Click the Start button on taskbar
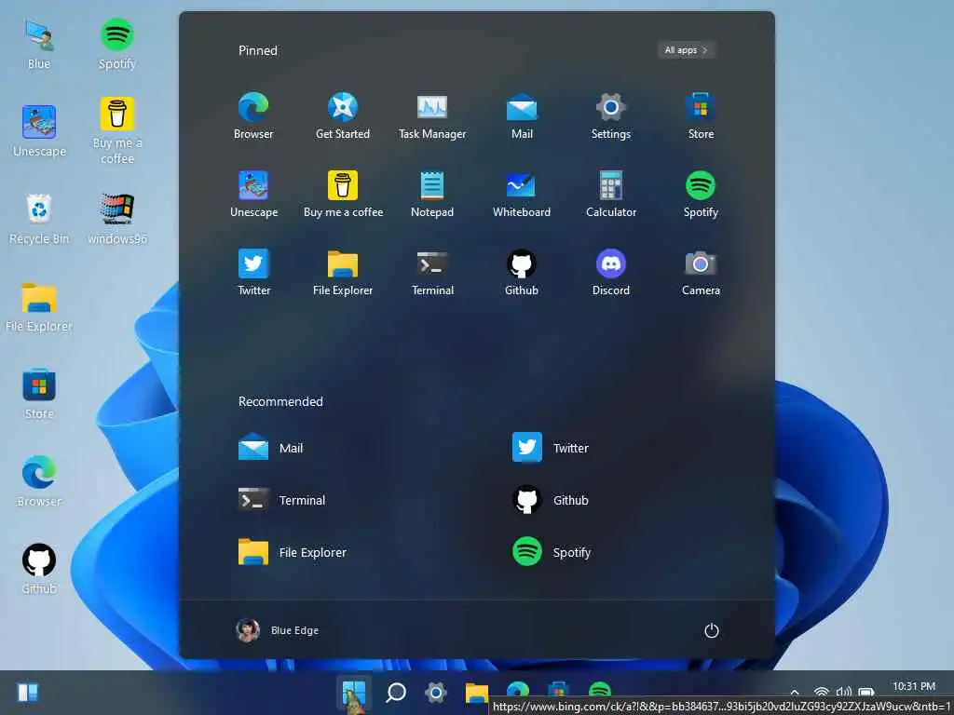This screenshot has width=954, height=715. (x=353, y=693)
